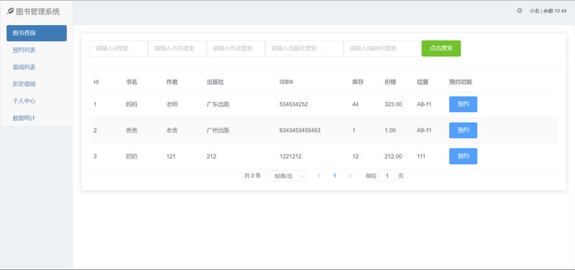Focus the 出版社 search field

[x=304, y=48]
